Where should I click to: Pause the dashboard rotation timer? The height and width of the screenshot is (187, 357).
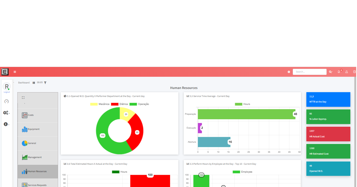(x=34, y=82)
